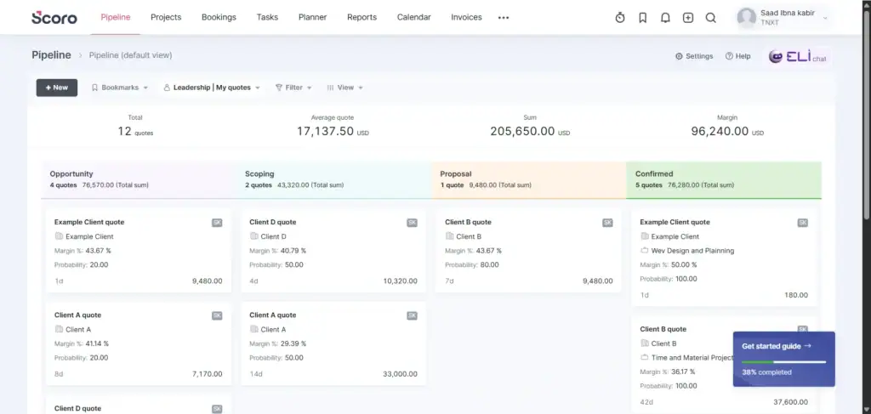Select the Proposal stage header

[529, 180]
